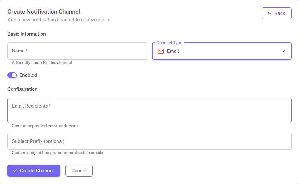
Task: Click the dropdown chevron on Channel Type
Action: (x=283, y=51)
